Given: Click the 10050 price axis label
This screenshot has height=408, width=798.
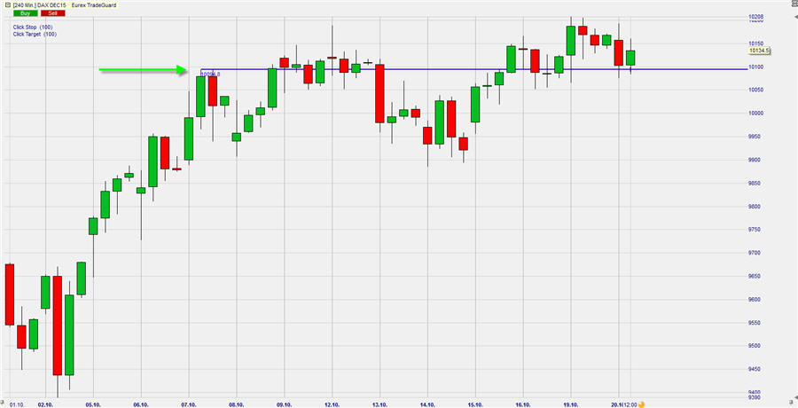Looking at the screenshot, I should pos(755,90).
